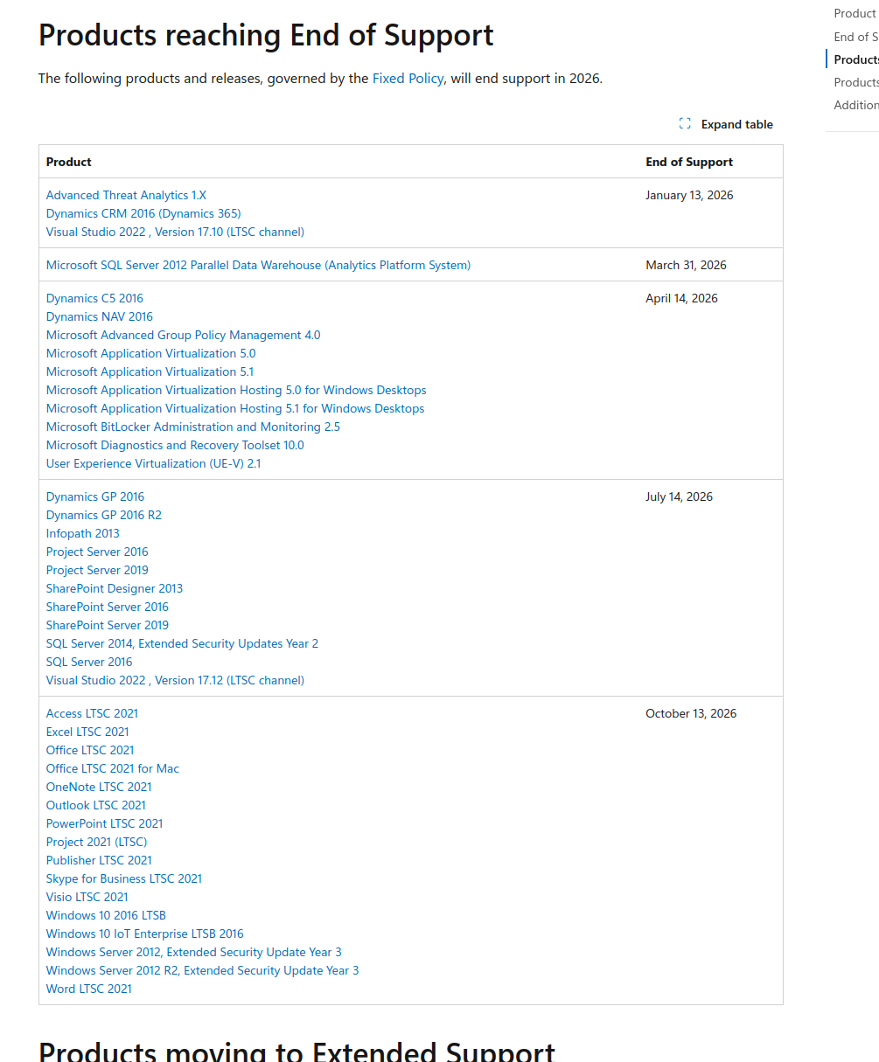
Task: Open Microsoft BitLocker Administration and Monitoring 2.5
Action: point(192,427)
